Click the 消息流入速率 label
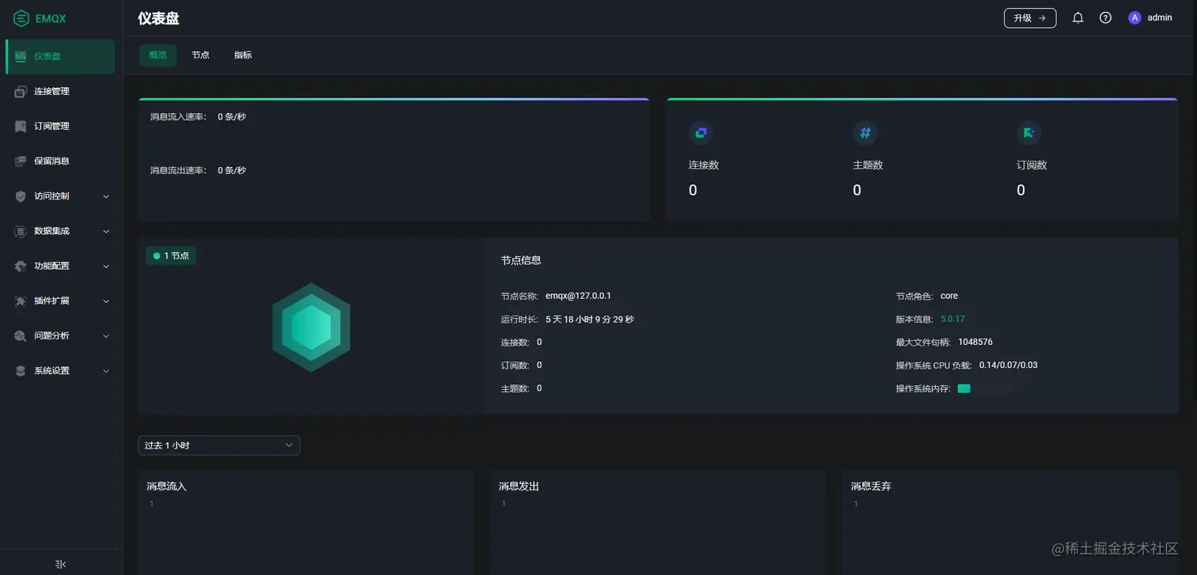1197x575 pixels. pos(178,117)
